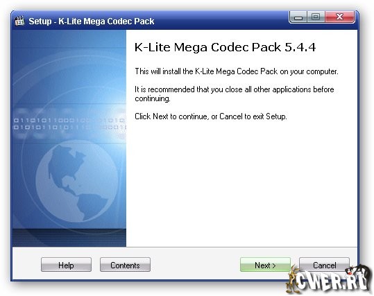Minimize the setup window
The width and height of the screenshot is (374, 296).
298,17
